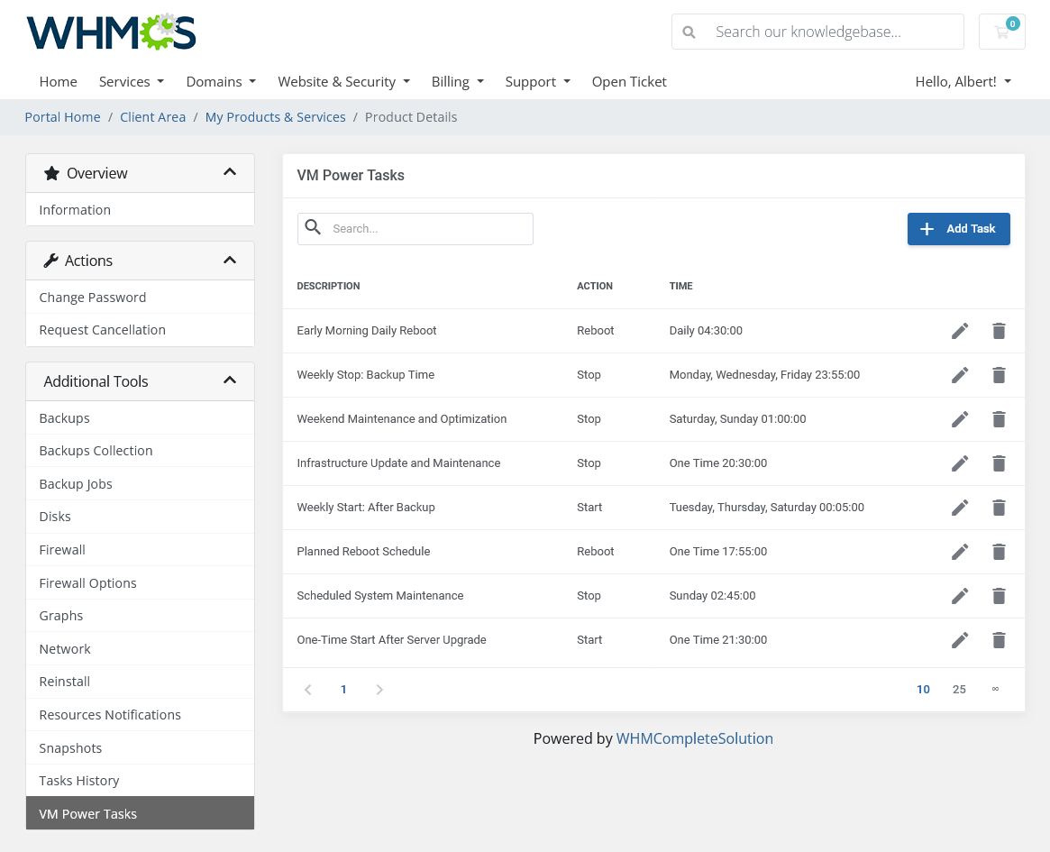Delete the Weekly Stop: Backup Time task
1050x852 pixels.
coord(999,375)
